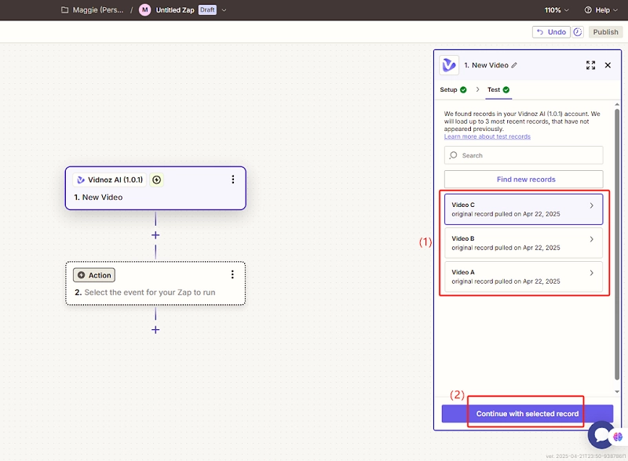
Task: Open the 110% zoom level dropdown
Action: [x=557, y=10]
